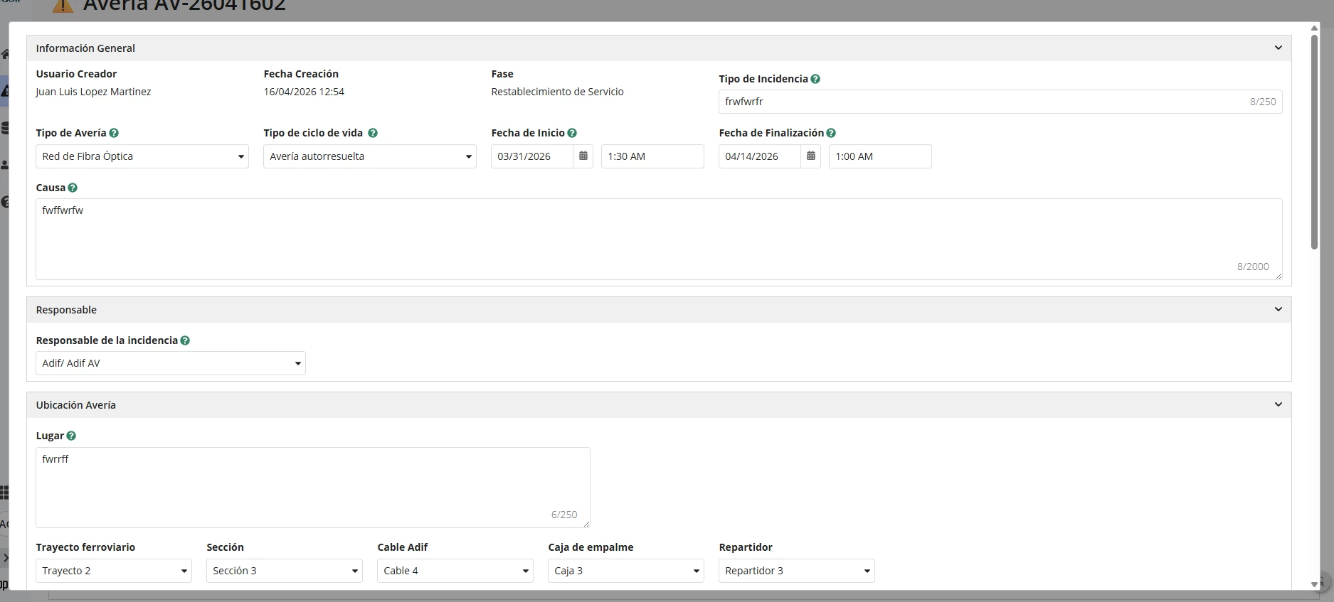The height and width of the screenshot is (602, 1334).
Task: Click the modal's vertical scrollbar thumb
Action: (x=1315, y=141)
